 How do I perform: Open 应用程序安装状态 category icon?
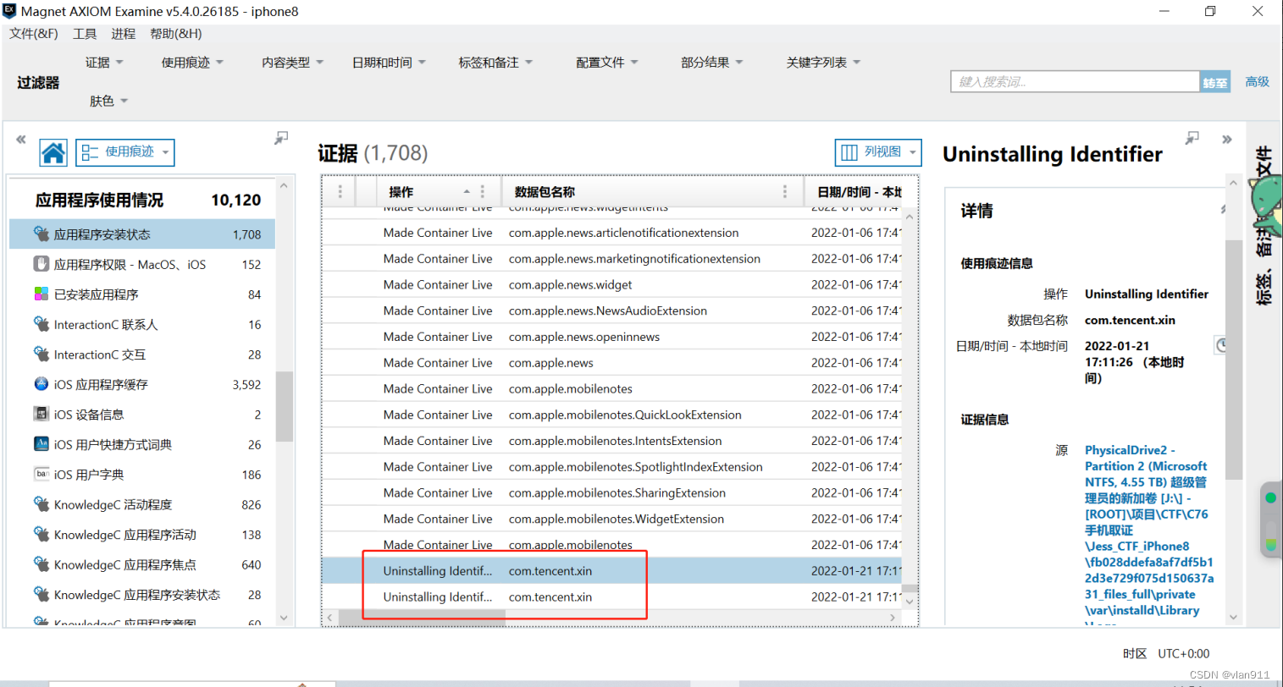[x=41, y=234]
